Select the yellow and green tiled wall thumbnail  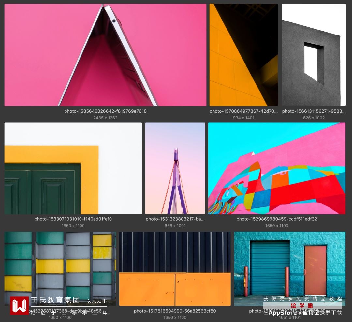click(x=60, y=269)
